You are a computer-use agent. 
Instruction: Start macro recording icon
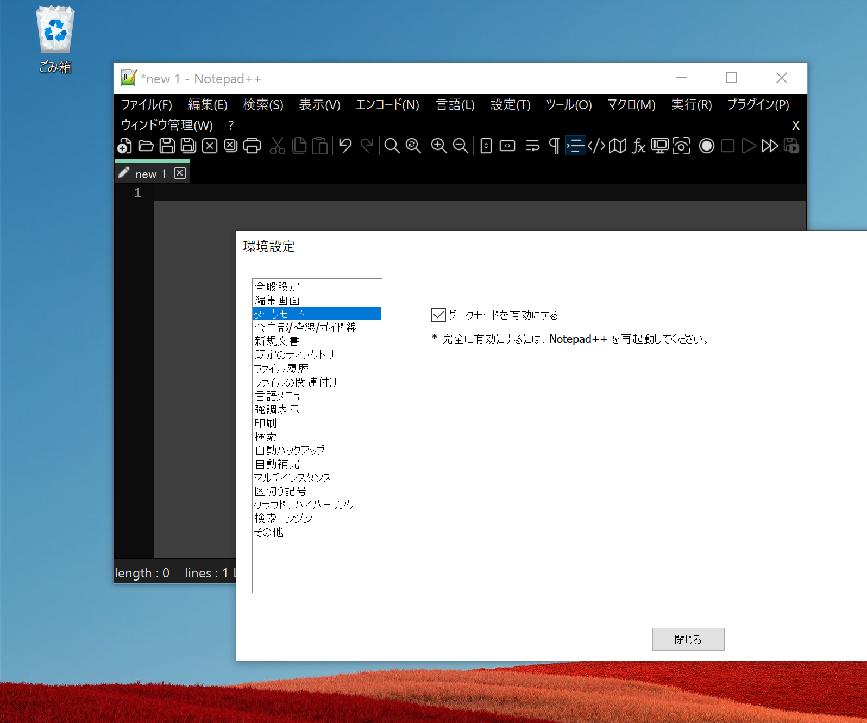click(x=707, y=146)
